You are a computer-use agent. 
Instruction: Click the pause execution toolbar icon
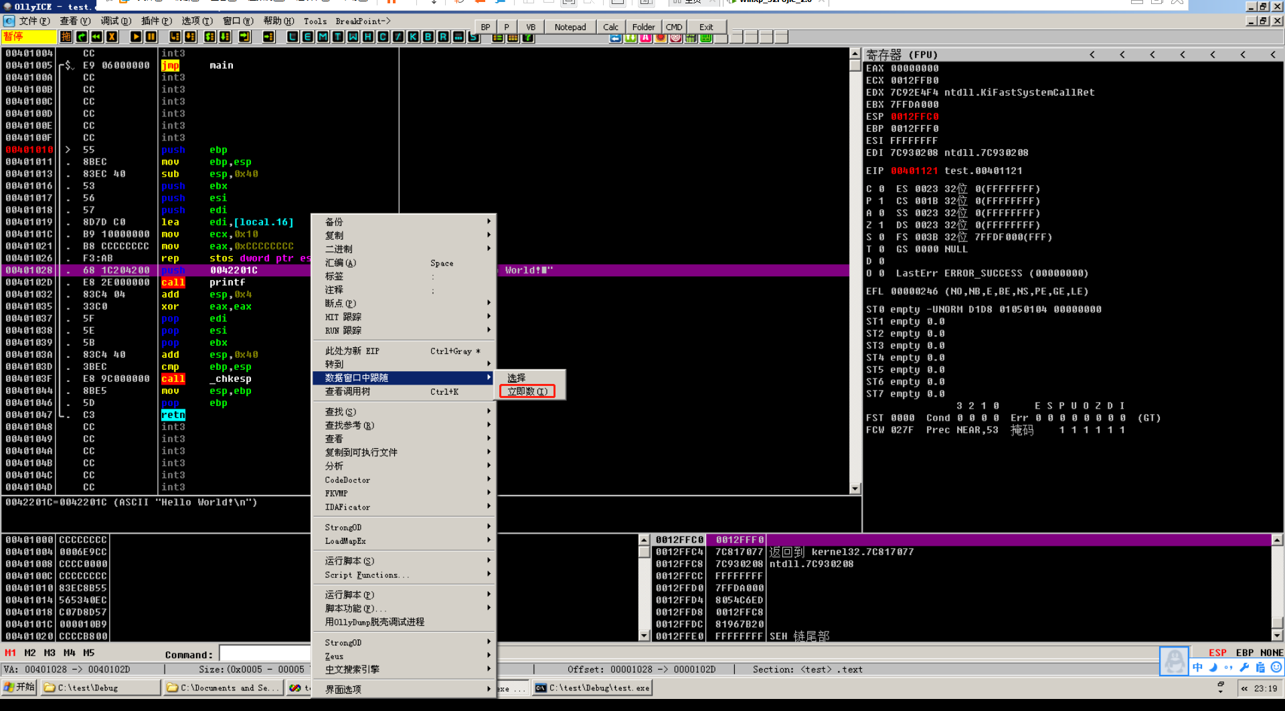[x=151, y=37]
